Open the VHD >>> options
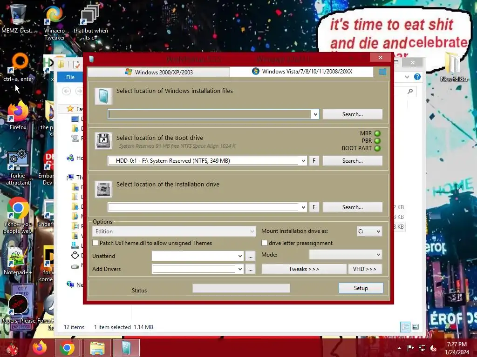This screenshot has width=477, height=357. [x=365, y=269]
